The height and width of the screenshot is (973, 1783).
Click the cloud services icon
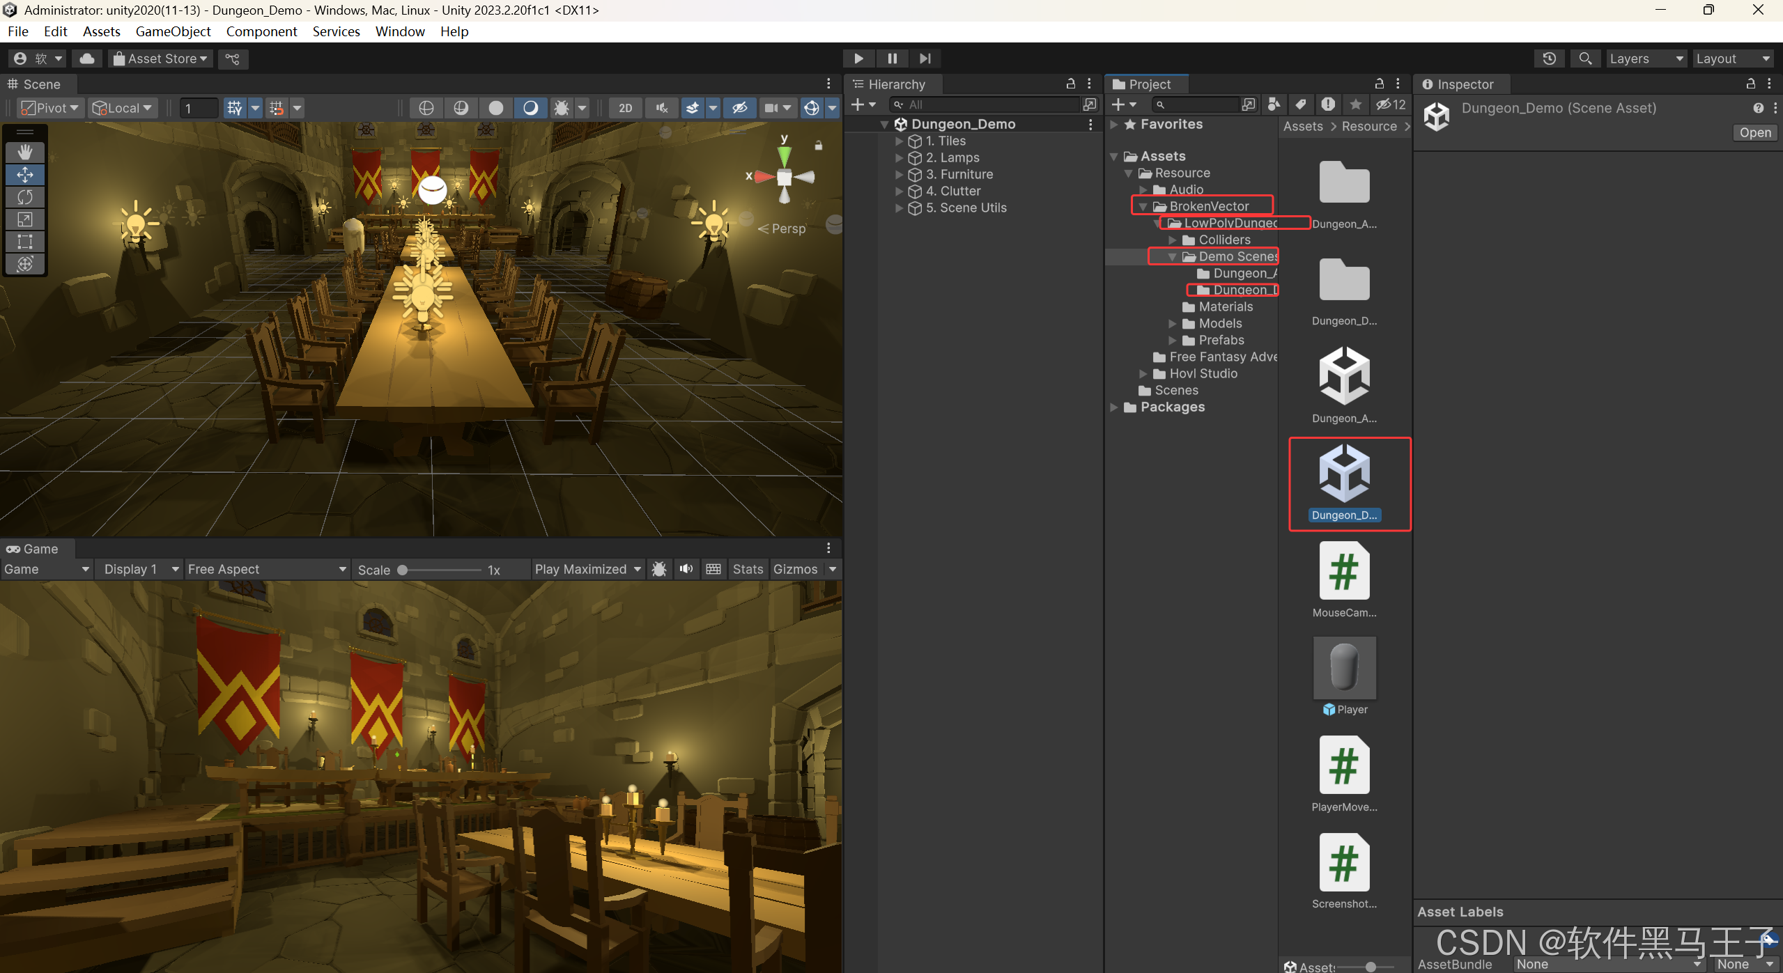pos(87,59)
